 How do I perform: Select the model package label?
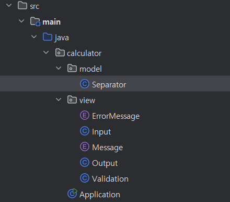90,69
